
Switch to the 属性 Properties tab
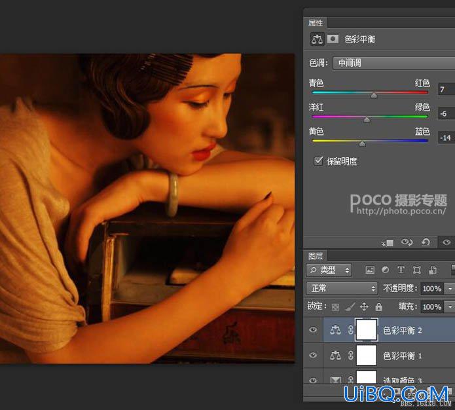coord(316,23)
